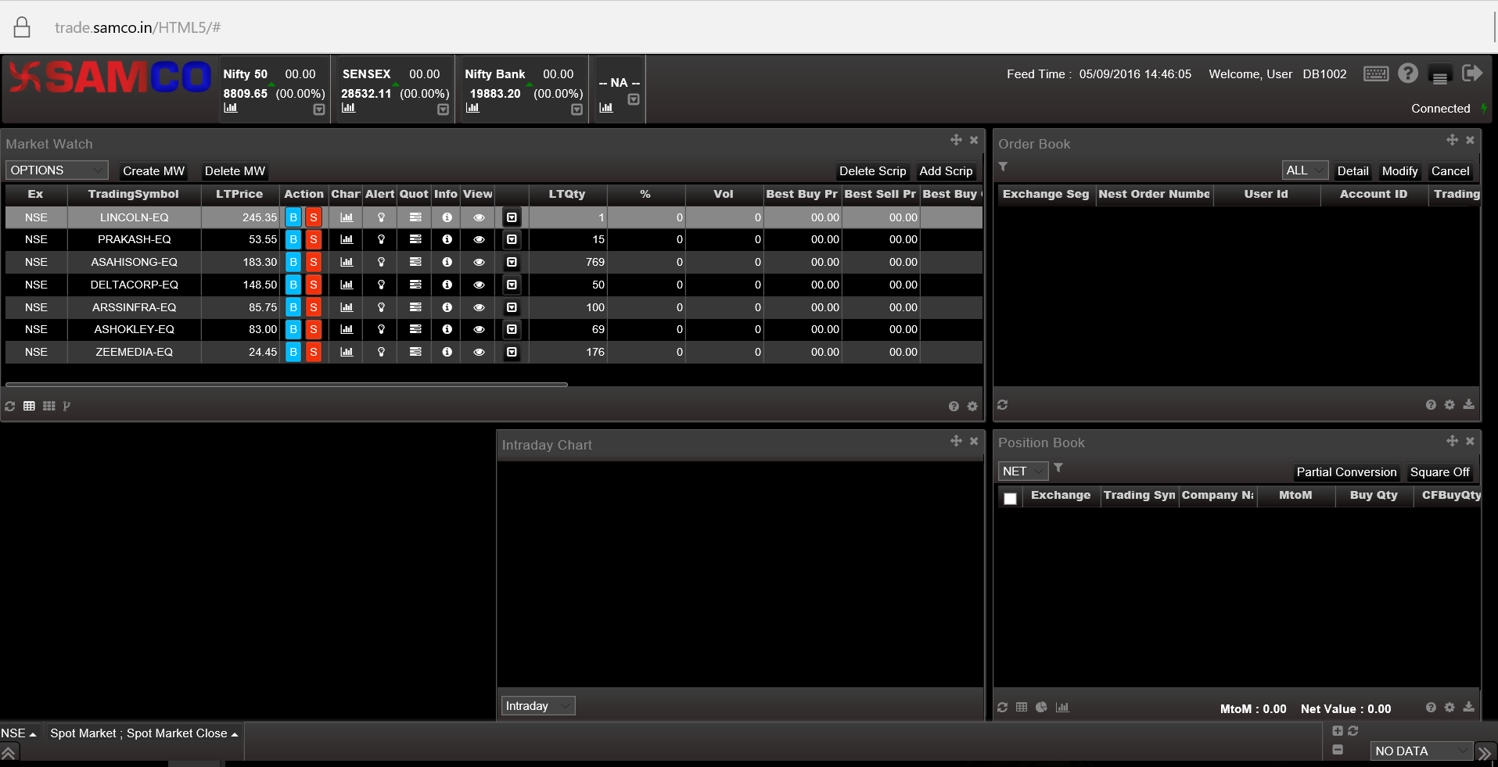This screenshot has height=767, width=1498.
Task: Click Cancel order button
Action: (1450, 170)
